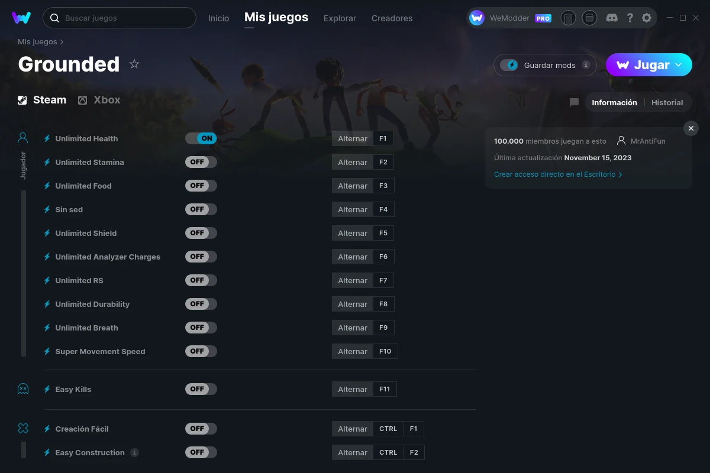Click the WeMod logo icon
Screen dimensions: 710x473
pyautogui.click(x=21, y=18)
